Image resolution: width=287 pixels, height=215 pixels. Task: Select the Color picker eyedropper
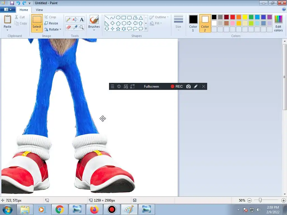pyautogui.click(x=75, y=27)
